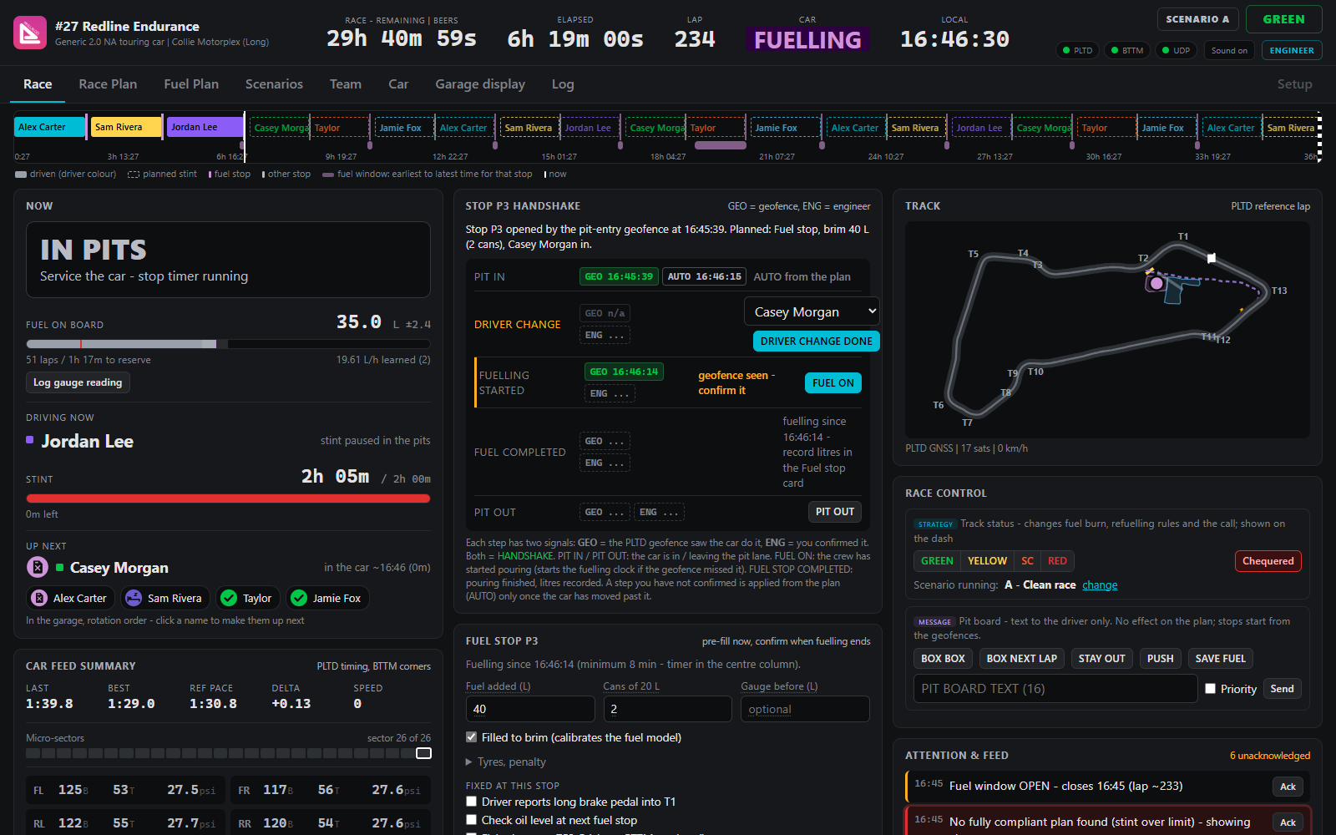Click the Fuel added (L) field
1336x835 pixels.
coord(530,709)
